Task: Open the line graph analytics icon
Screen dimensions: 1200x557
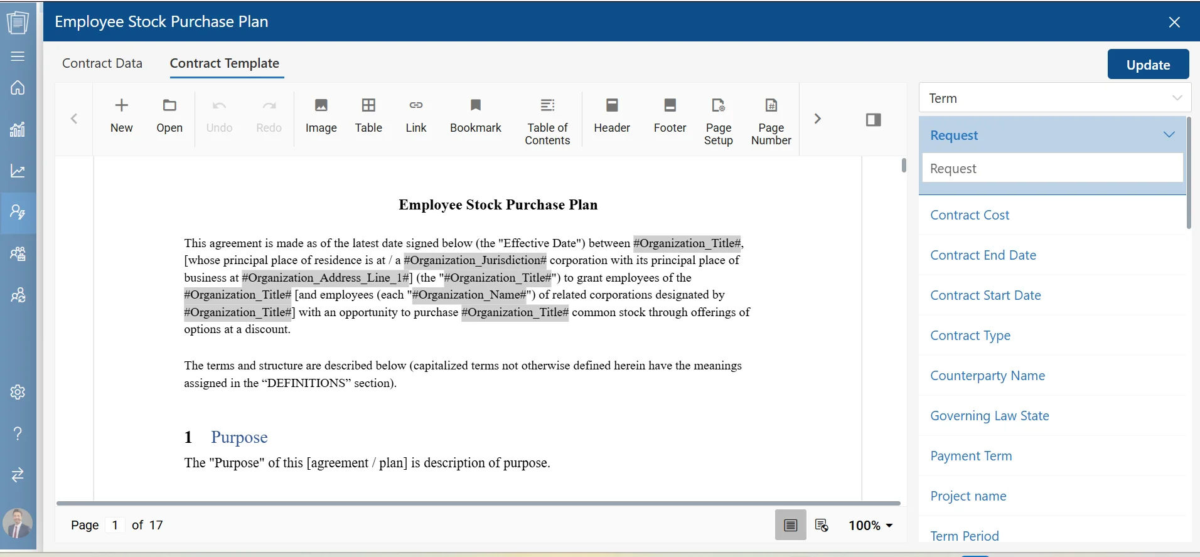Action: (x=18, y=171)
